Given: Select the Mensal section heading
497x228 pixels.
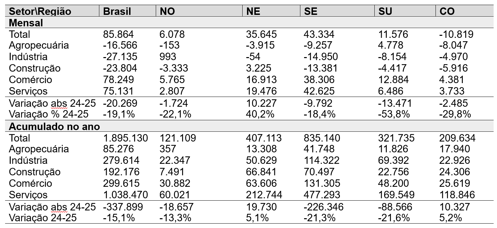Looking at the screenshot, I should pyautogui.click(x=26, y=23).
